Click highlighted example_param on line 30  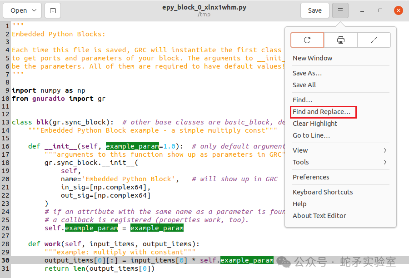pos(247,261)
